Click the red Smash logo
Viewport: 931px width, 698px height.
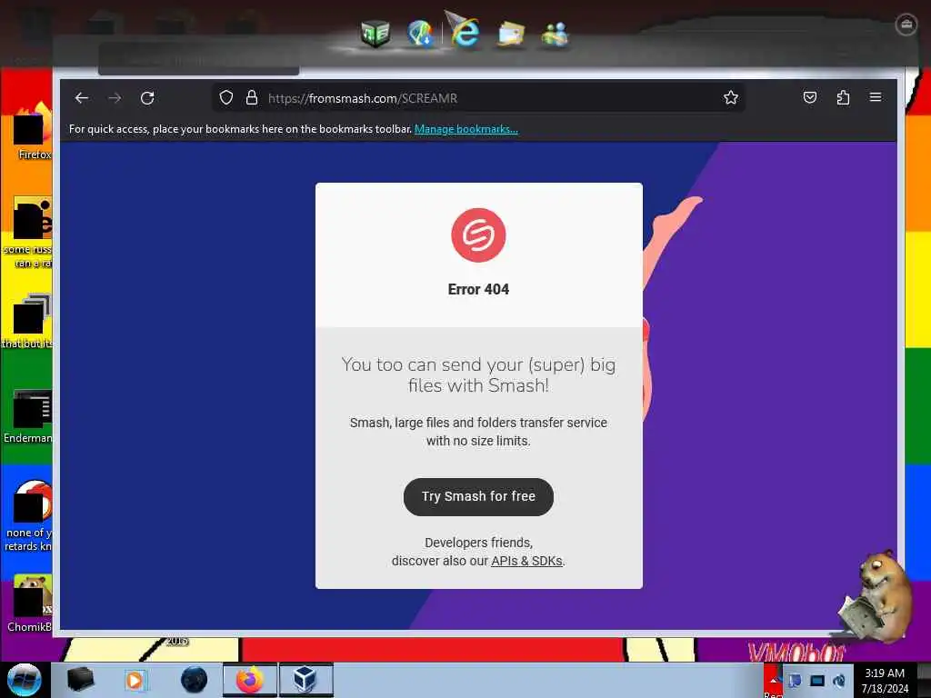[478, 235]
